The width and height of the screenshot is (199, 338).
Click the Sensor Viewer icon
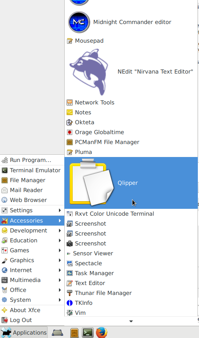coord(68,253)
